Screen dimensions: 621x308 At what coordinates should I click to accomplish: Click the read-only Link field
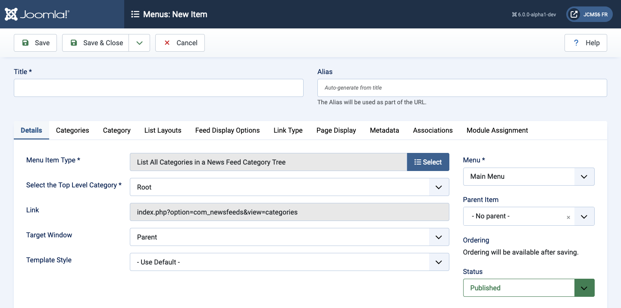[289, 212]
